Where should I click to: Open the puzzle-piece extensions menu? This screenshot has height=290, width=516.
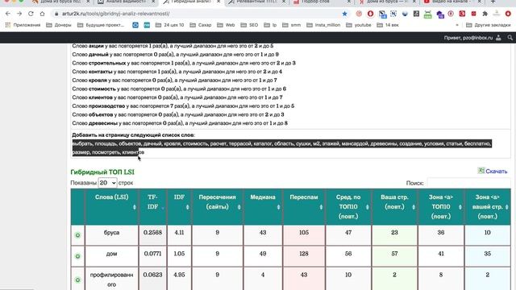(485, 14)
